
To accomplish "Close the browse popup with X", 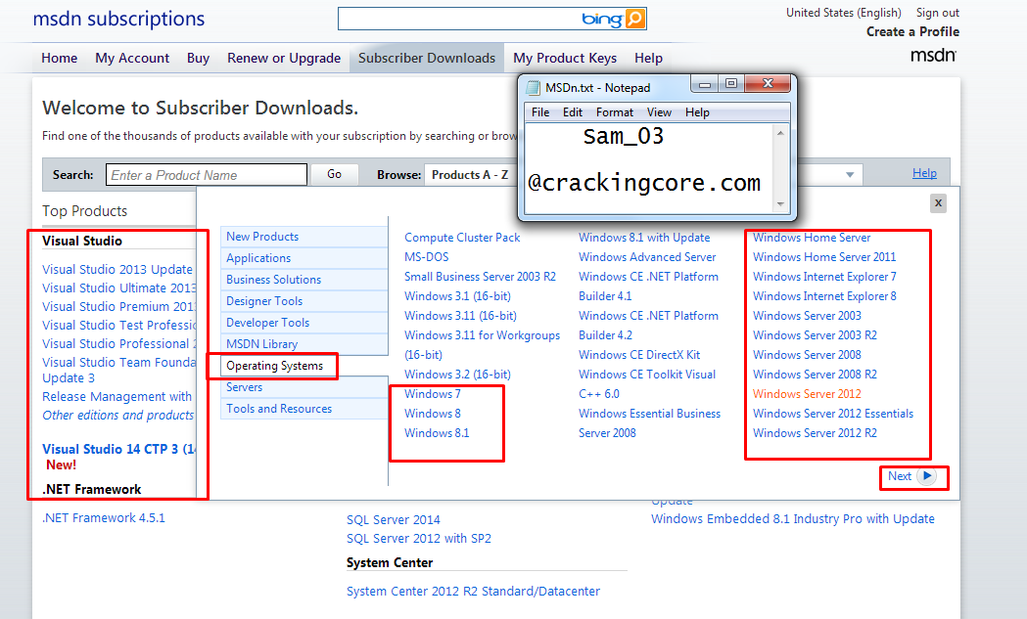I will [938, 202].
